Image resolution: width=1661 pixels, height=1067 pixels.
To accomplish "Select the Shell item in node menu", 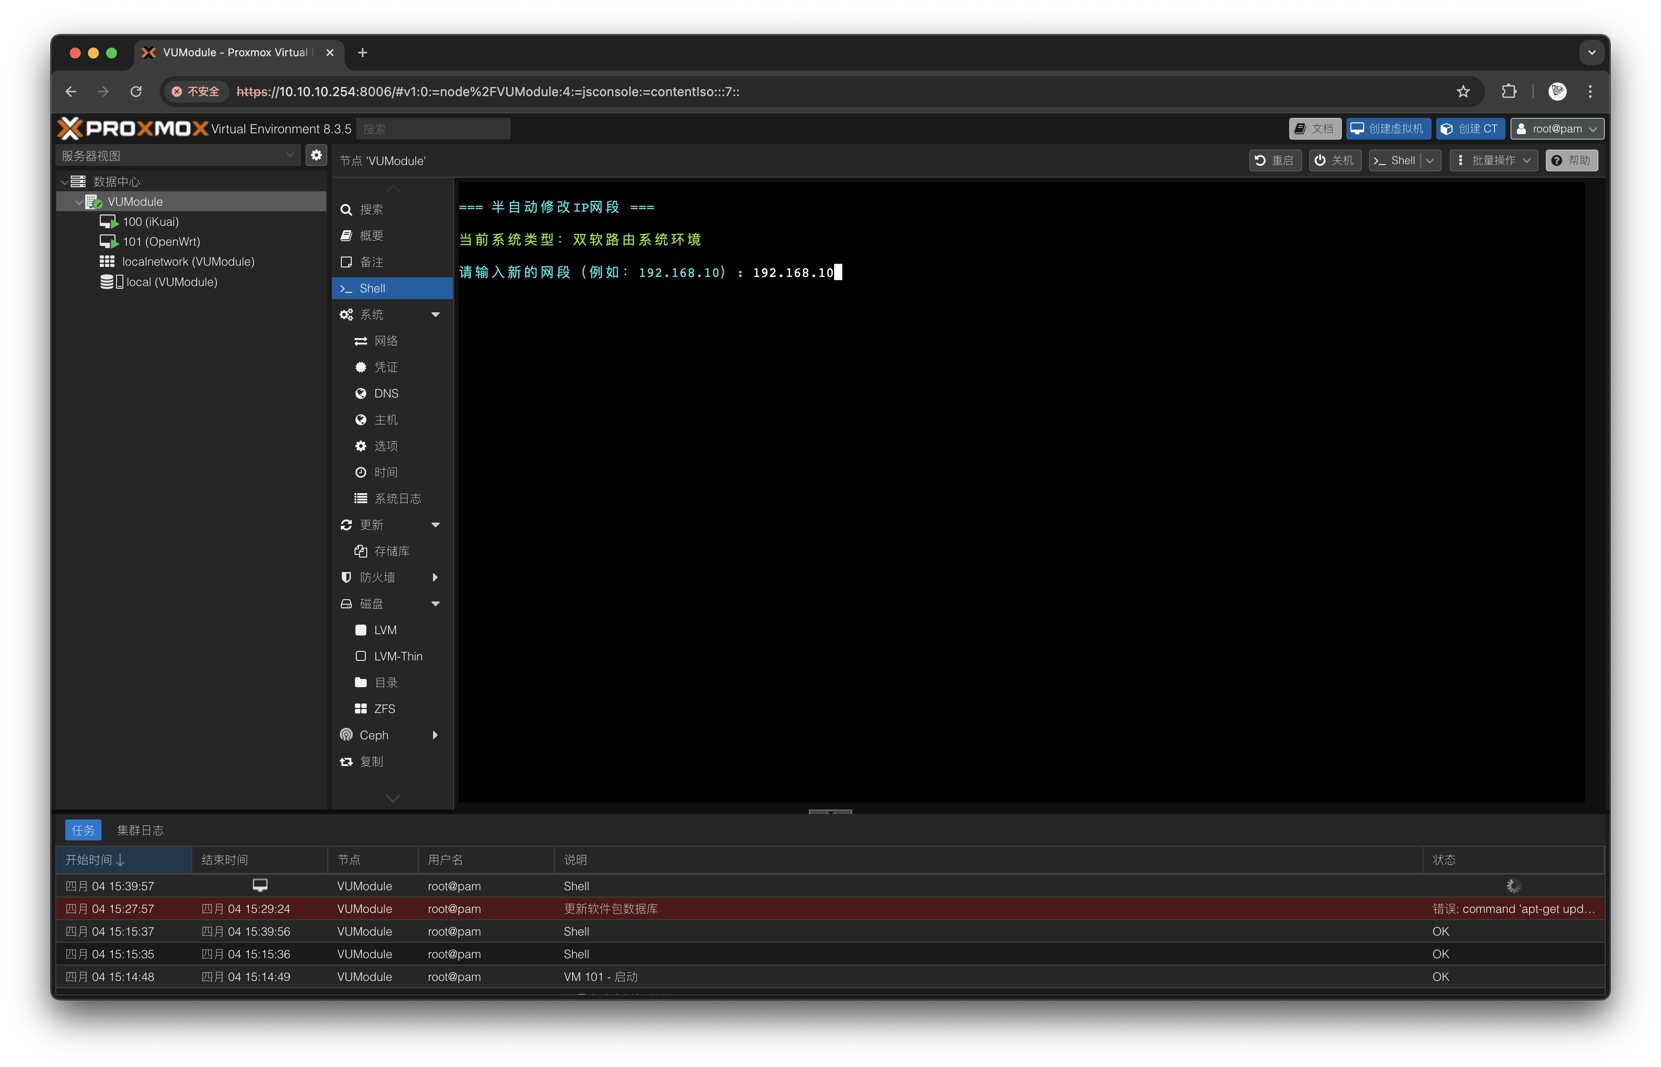I will point(372,288).
